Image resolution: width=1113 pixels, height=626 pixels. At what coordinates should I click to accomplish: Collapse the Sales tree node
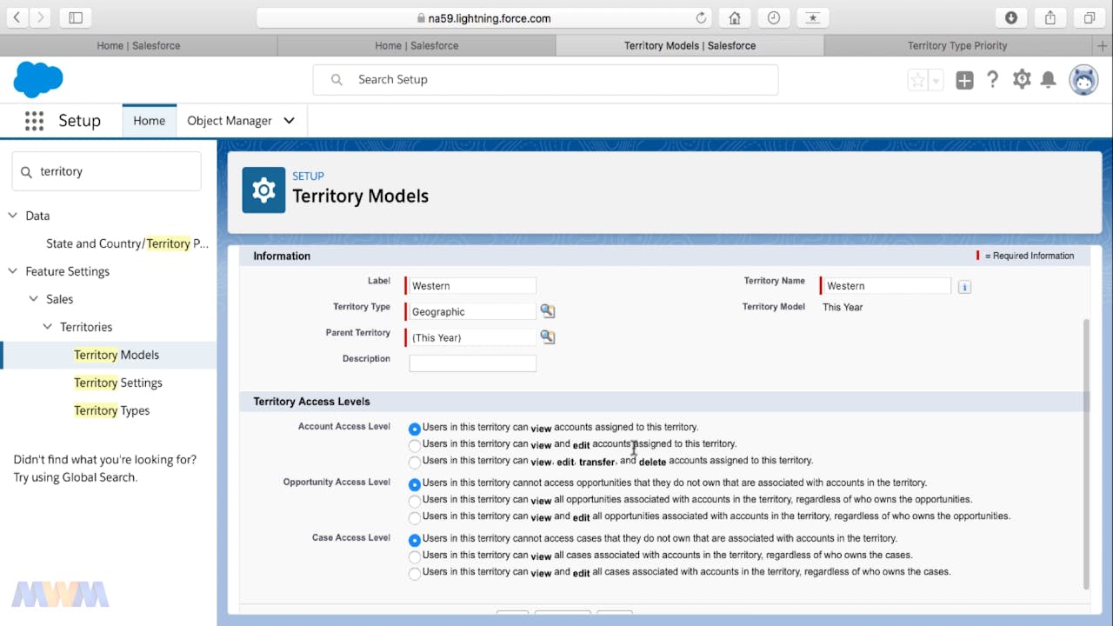pyautogui.click(x=33, y=299)
